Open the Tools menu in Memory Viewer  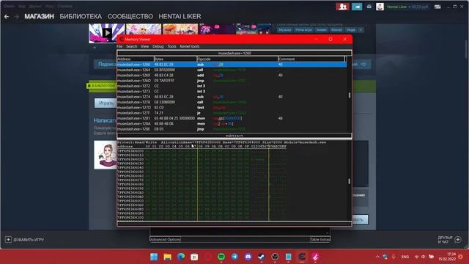tap(171, 46)
